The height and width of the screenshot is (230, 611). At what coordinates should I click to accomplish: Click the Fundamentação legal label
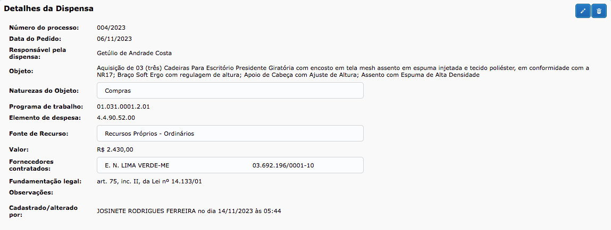[45, 181]
